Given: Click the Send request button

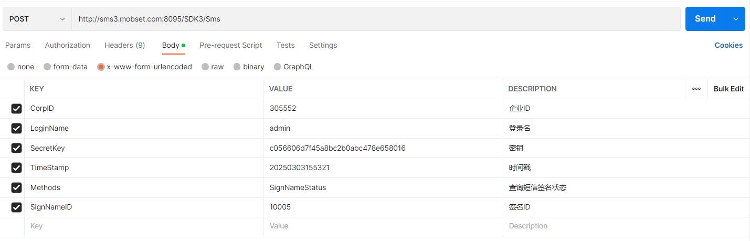Looking at the screenshot, I should [705, 19].
